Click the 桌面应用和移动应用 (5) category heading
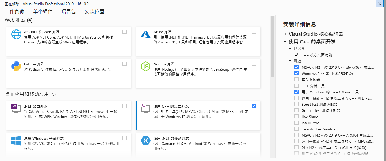Image resolution: width=386 pixels, height=161 pixels. [x=30, y=94]
